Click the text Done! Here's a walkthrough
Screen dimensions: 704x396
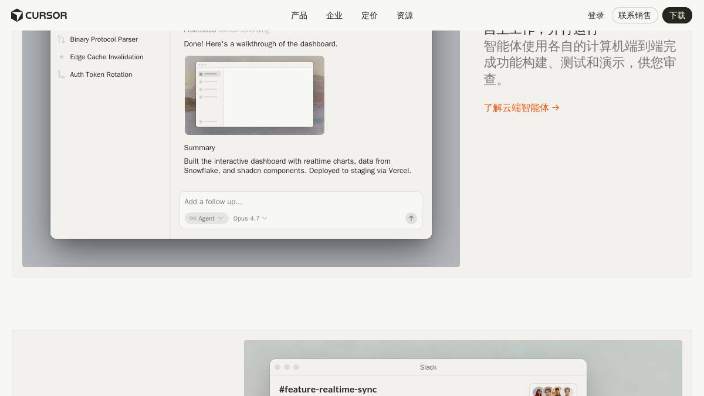pyautogui.click(x=260, y=44)
